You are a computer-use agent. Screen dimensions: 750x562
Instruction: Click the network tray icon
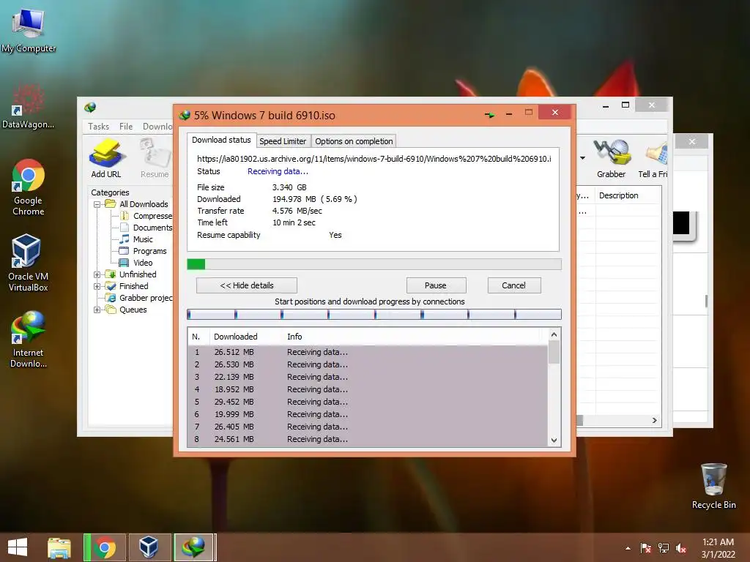pos(664,548)
